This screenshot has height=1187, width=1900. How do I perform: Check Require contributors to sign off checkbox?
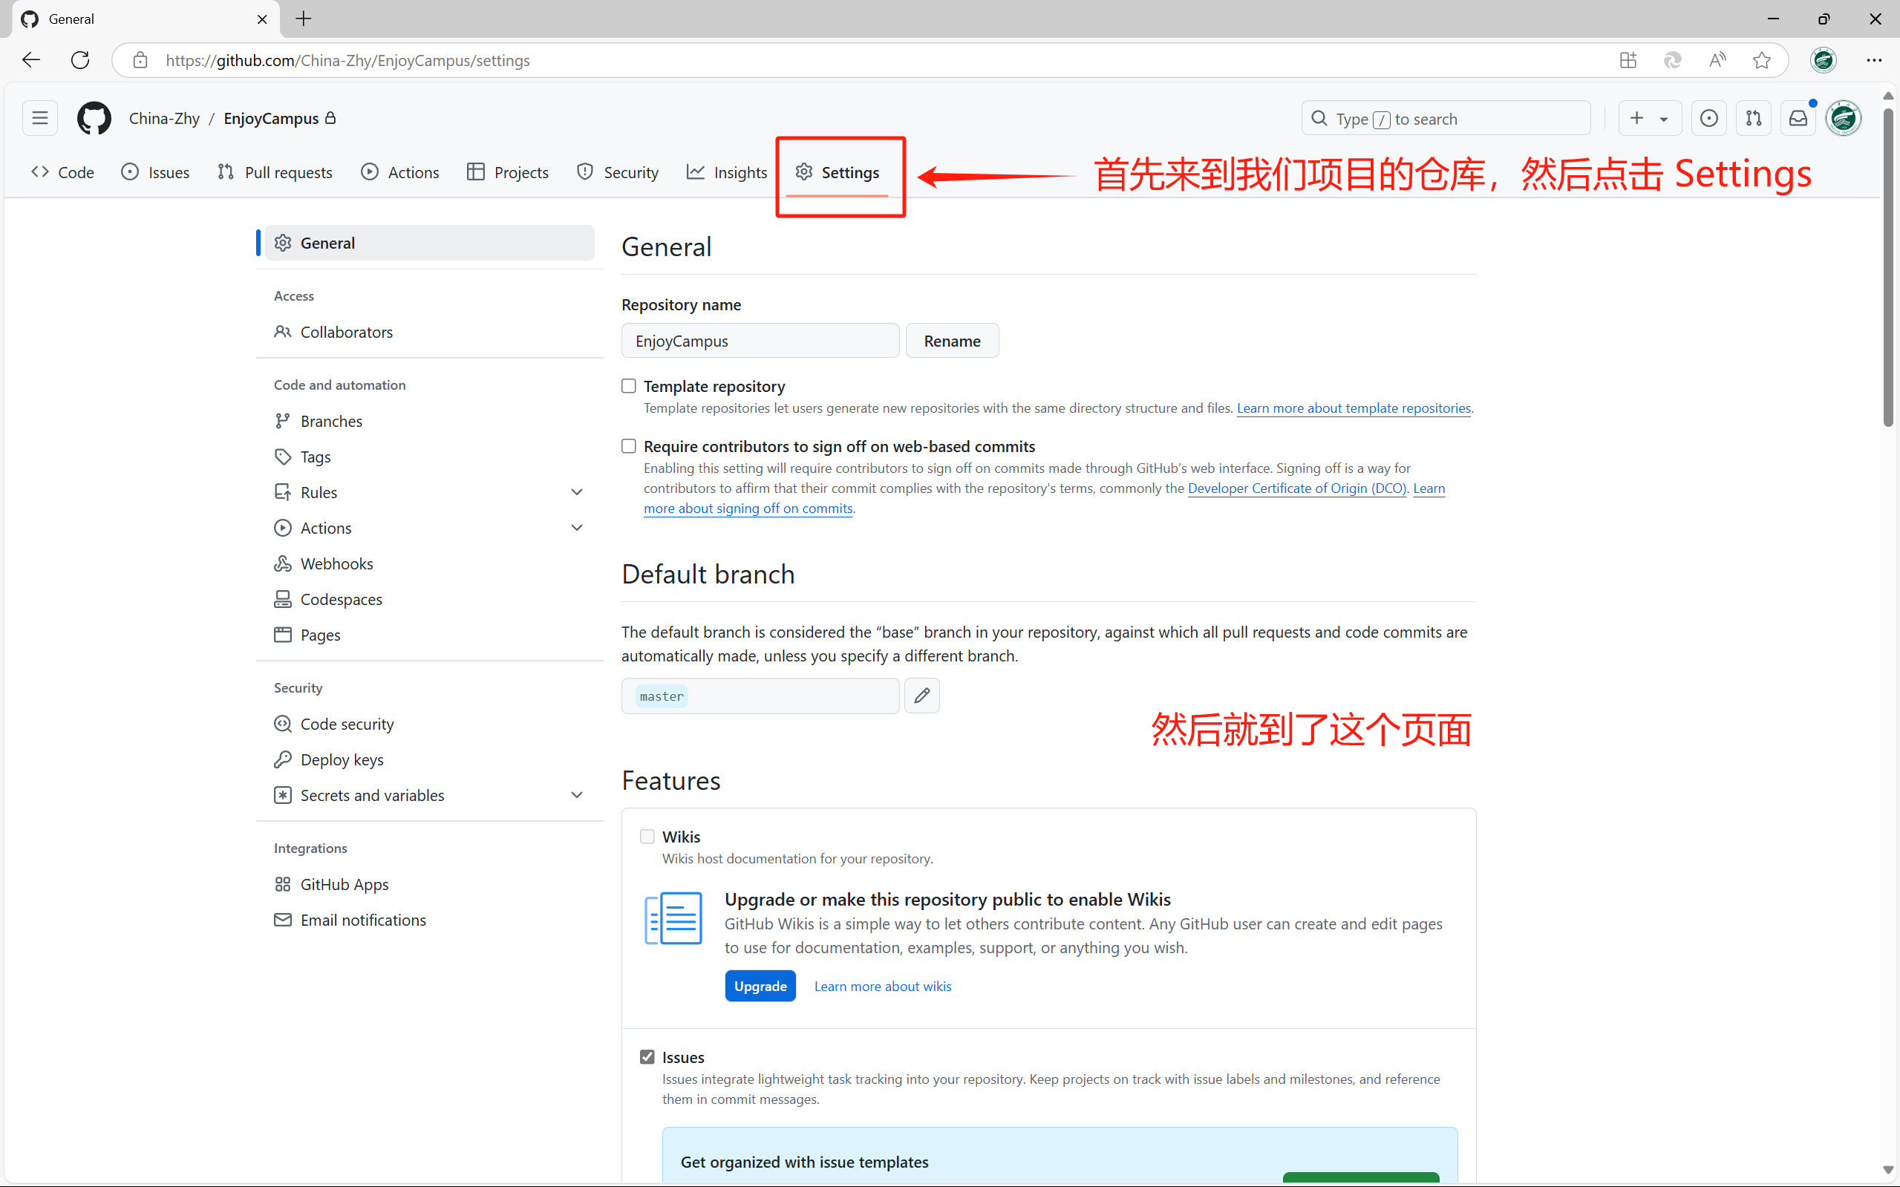(629, 446)
